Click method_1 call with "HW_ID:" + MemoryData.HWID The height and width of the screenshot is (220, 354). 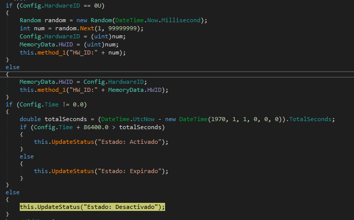(x=93, y=90)
